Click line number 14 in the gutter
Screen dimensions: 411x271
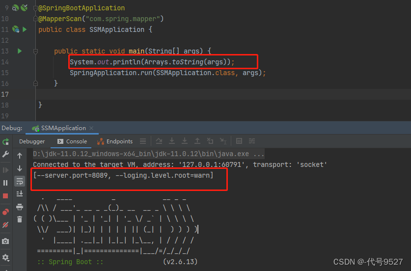[x=5, y=62]
